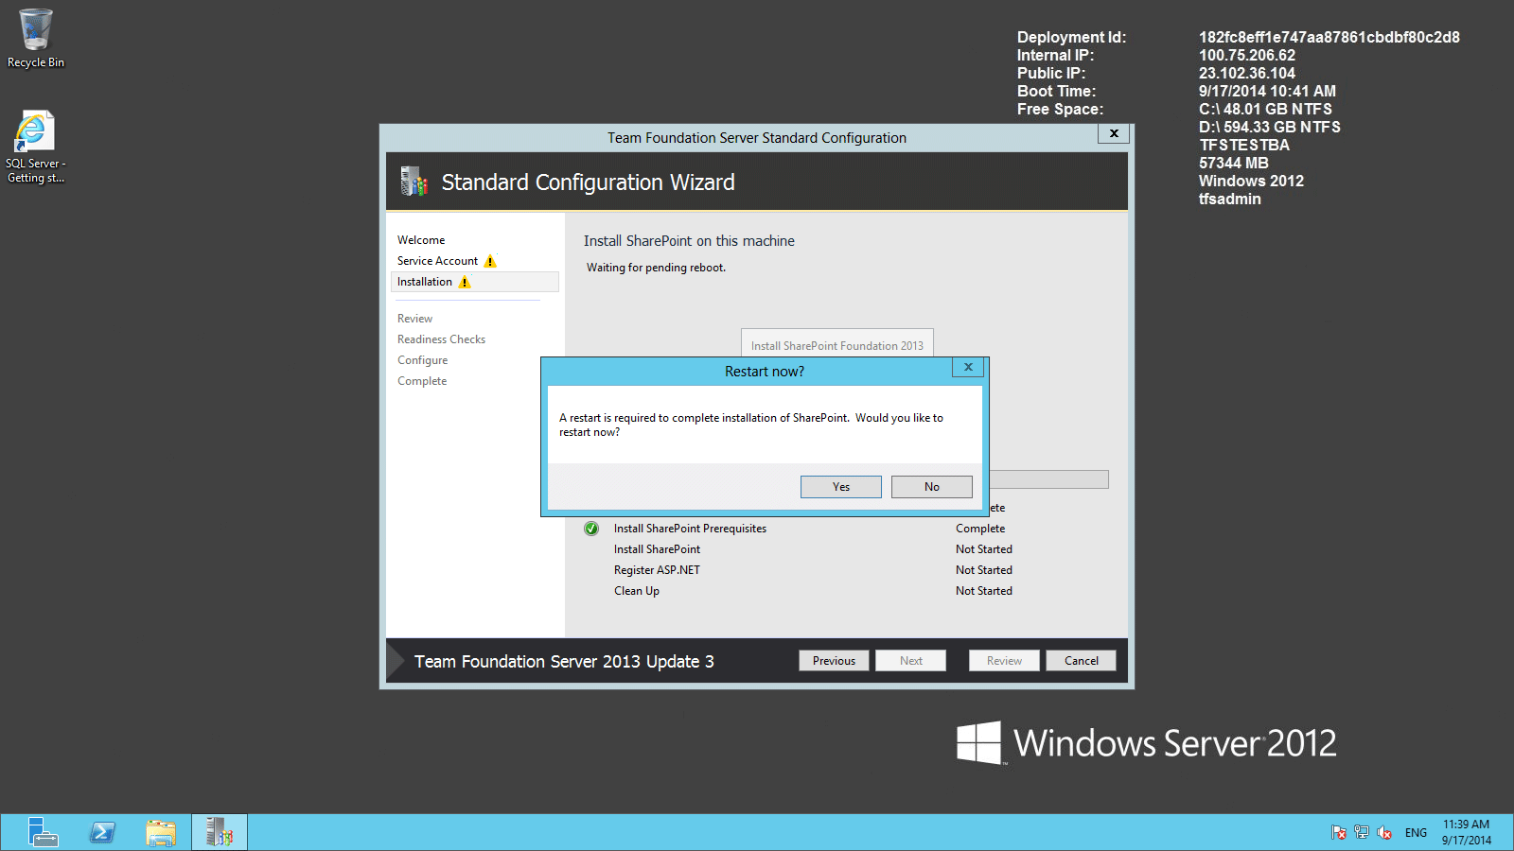Click the warning icon beside Installation
This screenshot has height=851, width=1514.
(x=465, y=282)
